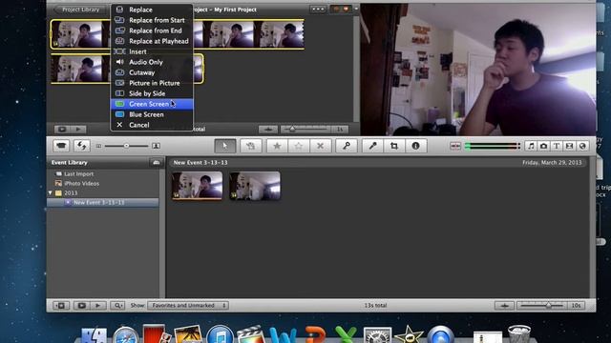Open the Music and Sound Effects browser
Screen dimensions: 611x343
pyautogui.click(x=531, y=146)
